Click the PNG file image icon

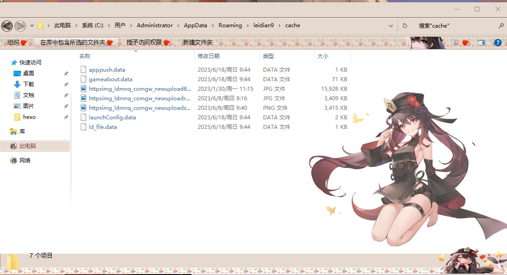83,108
